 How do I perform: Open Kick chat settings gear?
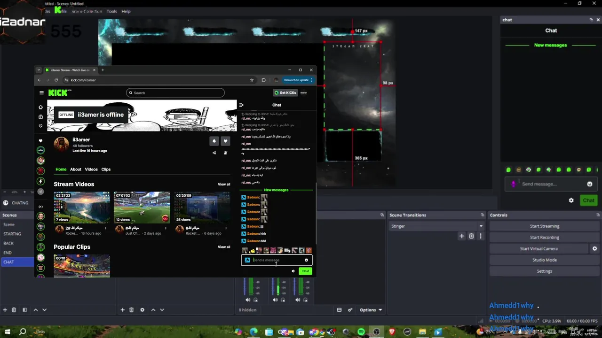point(293,271)
